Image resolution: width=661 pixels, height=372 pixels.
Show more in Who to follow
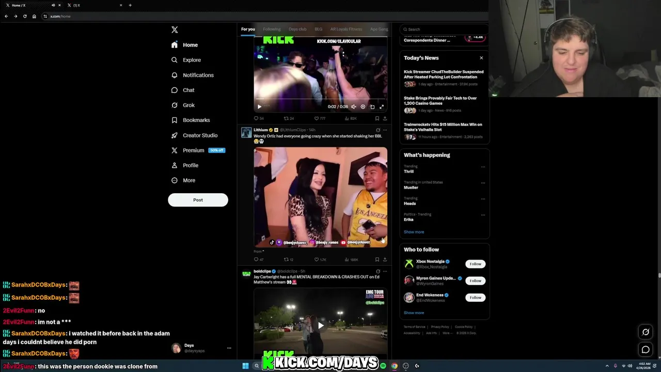pos(414,313)
